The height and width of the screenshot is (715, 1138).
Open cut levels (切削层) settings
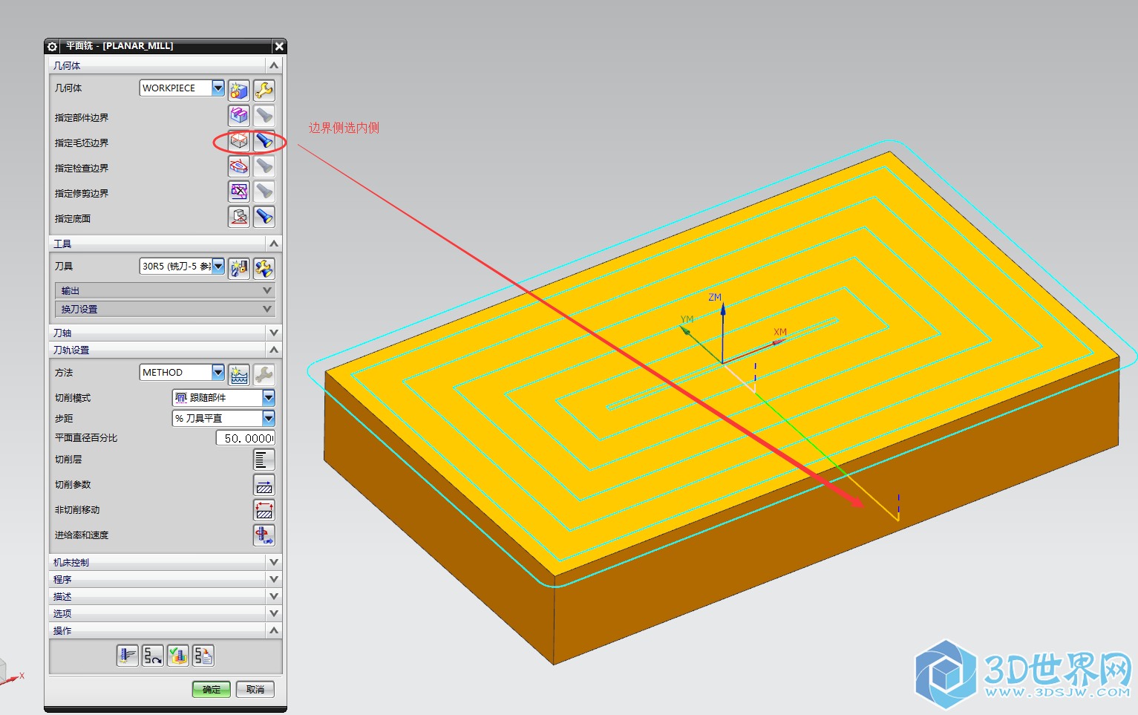264,460
